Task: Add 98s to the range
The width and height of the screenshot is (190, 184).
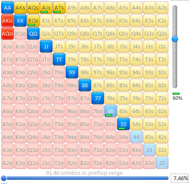Action: (x=85, y=72)
